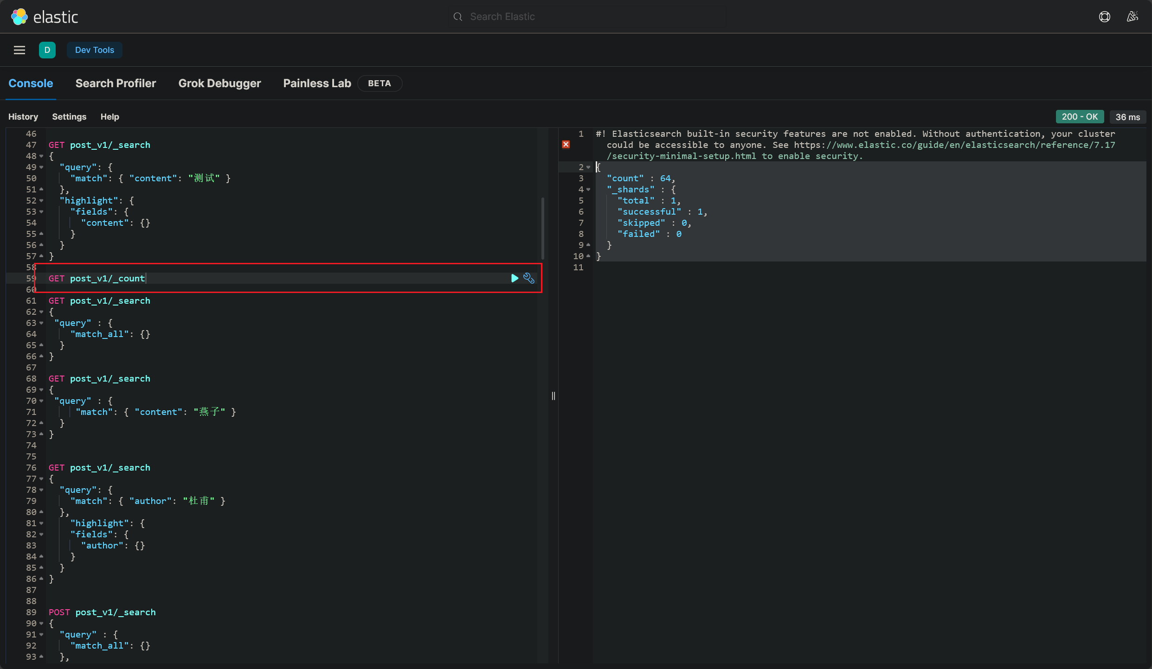Click the "author": {} line 83
1152x669 pixels.
pyautogui.click(x=113, y=546)
